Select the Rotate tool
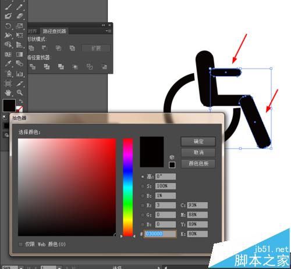The height and width of the screenshot is (269, 291). (x=8, y=26)
